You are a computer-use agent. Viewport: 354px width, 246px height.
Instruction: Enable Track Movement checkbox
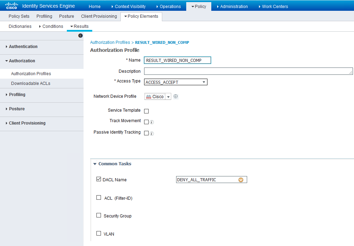[146, 122]
